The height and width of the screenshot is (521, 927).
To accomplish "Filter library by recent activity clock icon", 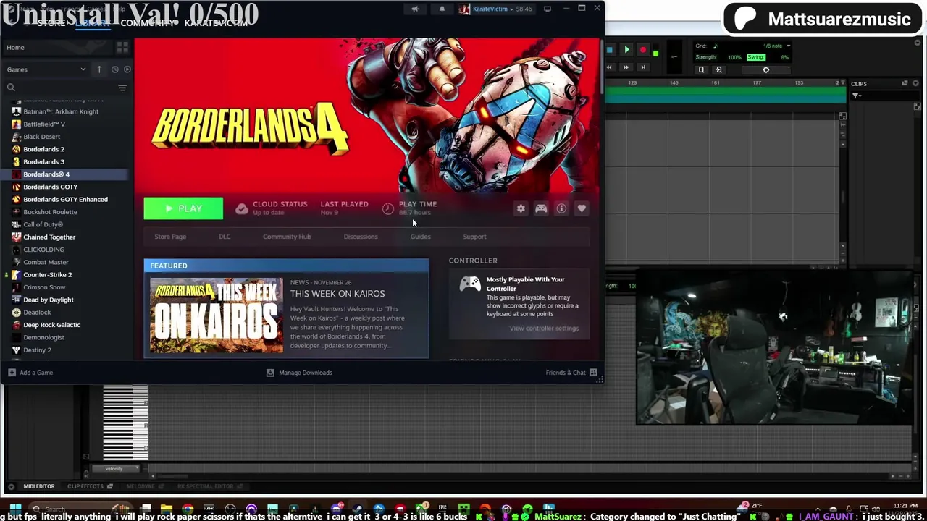I will click(114, 69).
